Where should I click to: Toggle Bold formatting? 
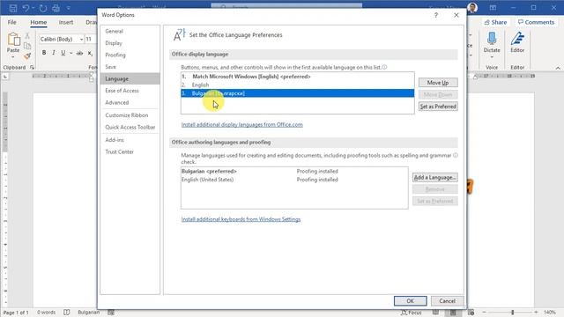click(44, 53)
